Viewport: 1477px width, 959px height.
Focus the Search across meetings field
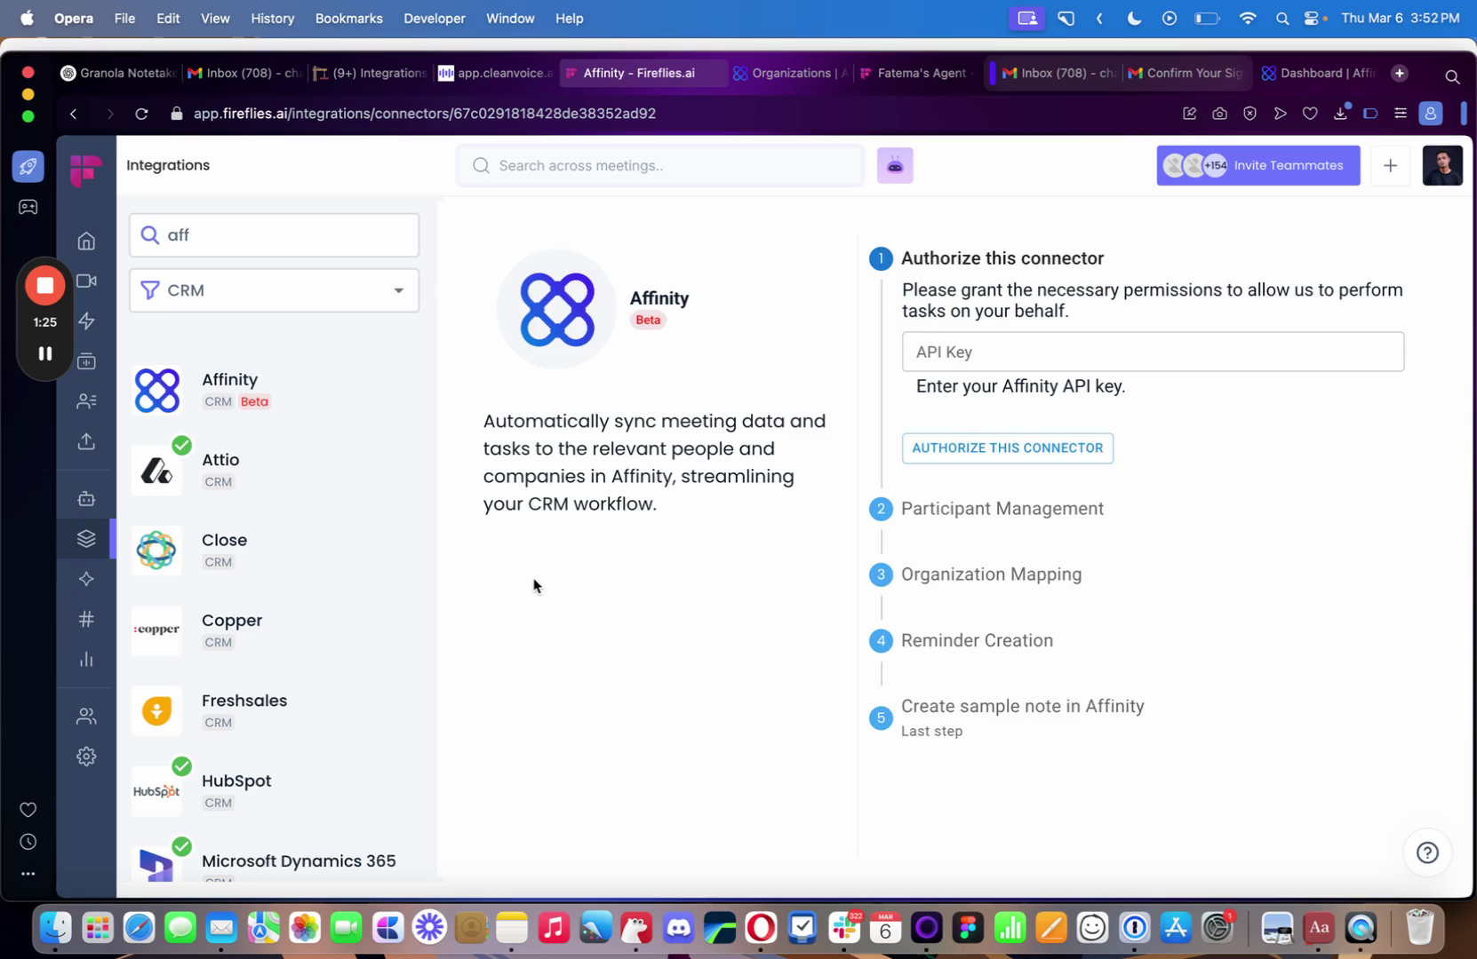(x=659, y=166)
